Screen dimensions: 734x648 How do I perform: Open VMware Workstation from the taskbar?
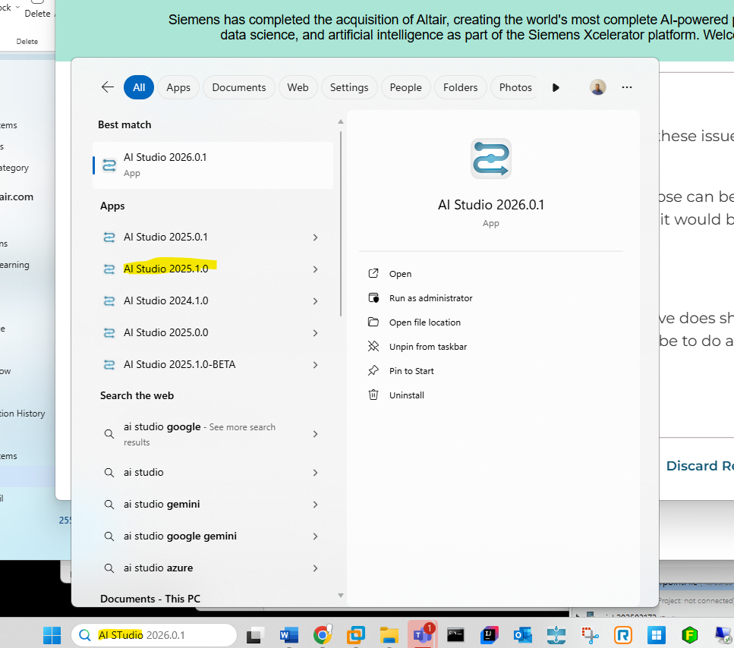point(355,635)
